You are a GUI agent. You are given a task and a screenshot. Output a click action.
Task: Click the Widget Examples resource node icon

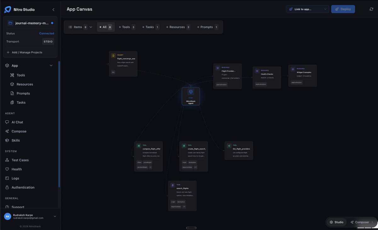(293, 69)
